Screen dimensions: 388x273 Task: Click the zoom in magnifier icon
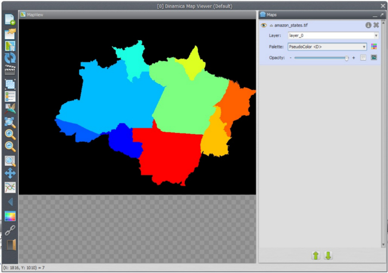click(10, 134)
